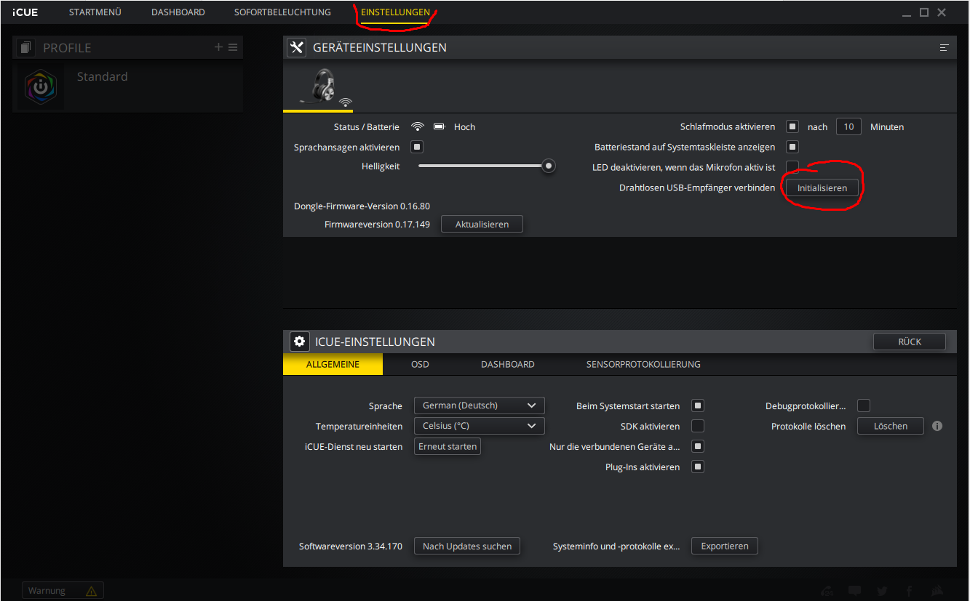970x601 pixels.
Task: Open the Twitter icon in the footer
Action: click(x=882, y=591)
